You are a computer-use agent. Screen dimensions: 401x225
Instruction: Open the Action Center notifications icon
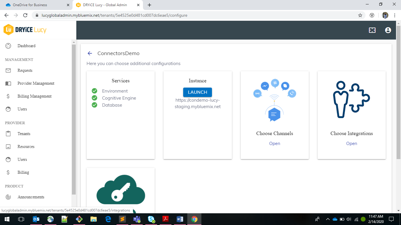(391, 219)
